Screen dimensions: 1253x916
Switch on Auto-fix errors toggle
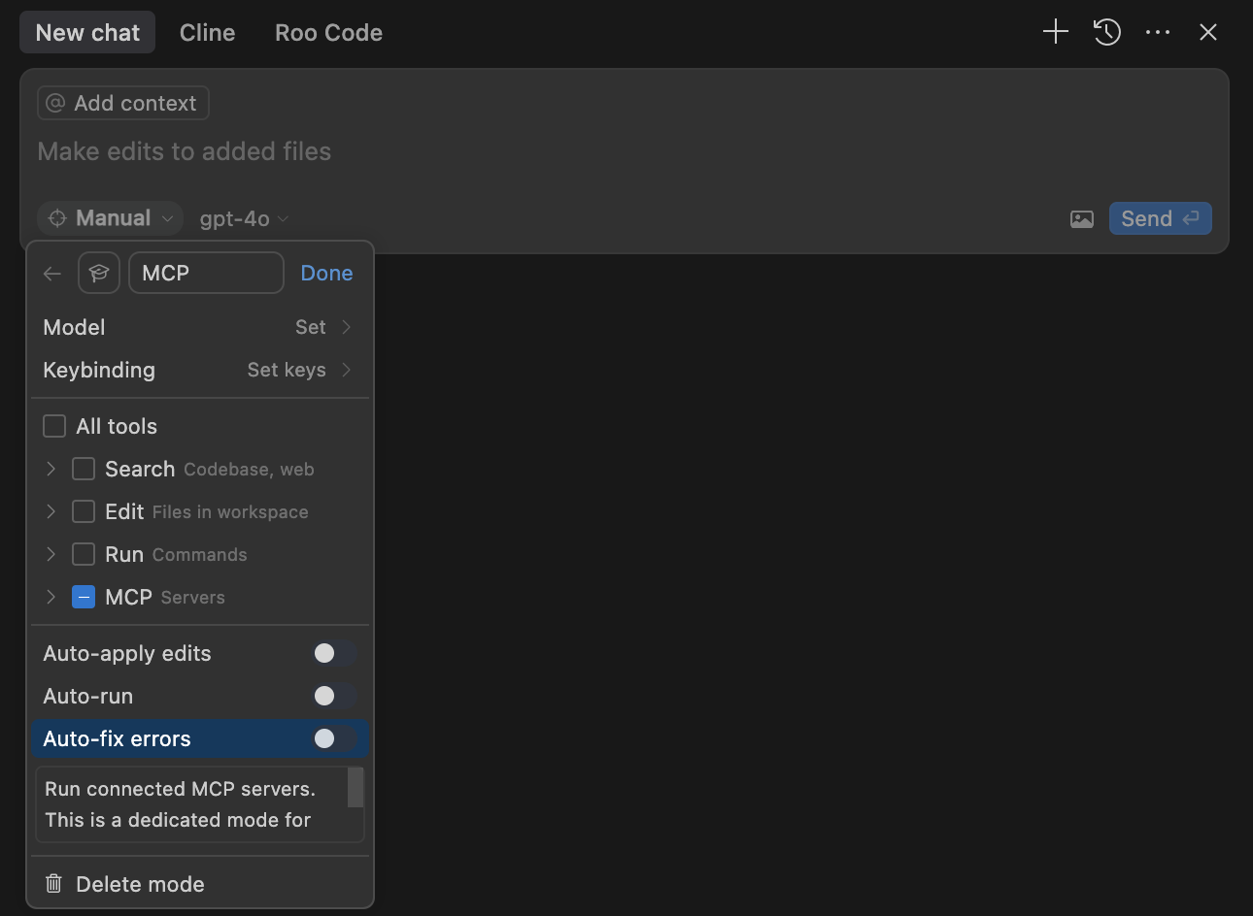(333, 738)
